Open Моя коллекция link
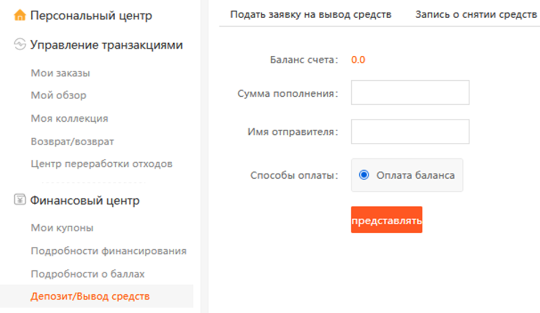Viewport: 540px width, 313px height. pyautogui.click(x=70, y=118)
